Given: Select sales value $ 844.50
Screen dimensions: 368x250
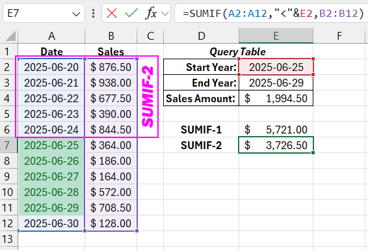Looking at the screenshot, I should [x=111, y=130].
